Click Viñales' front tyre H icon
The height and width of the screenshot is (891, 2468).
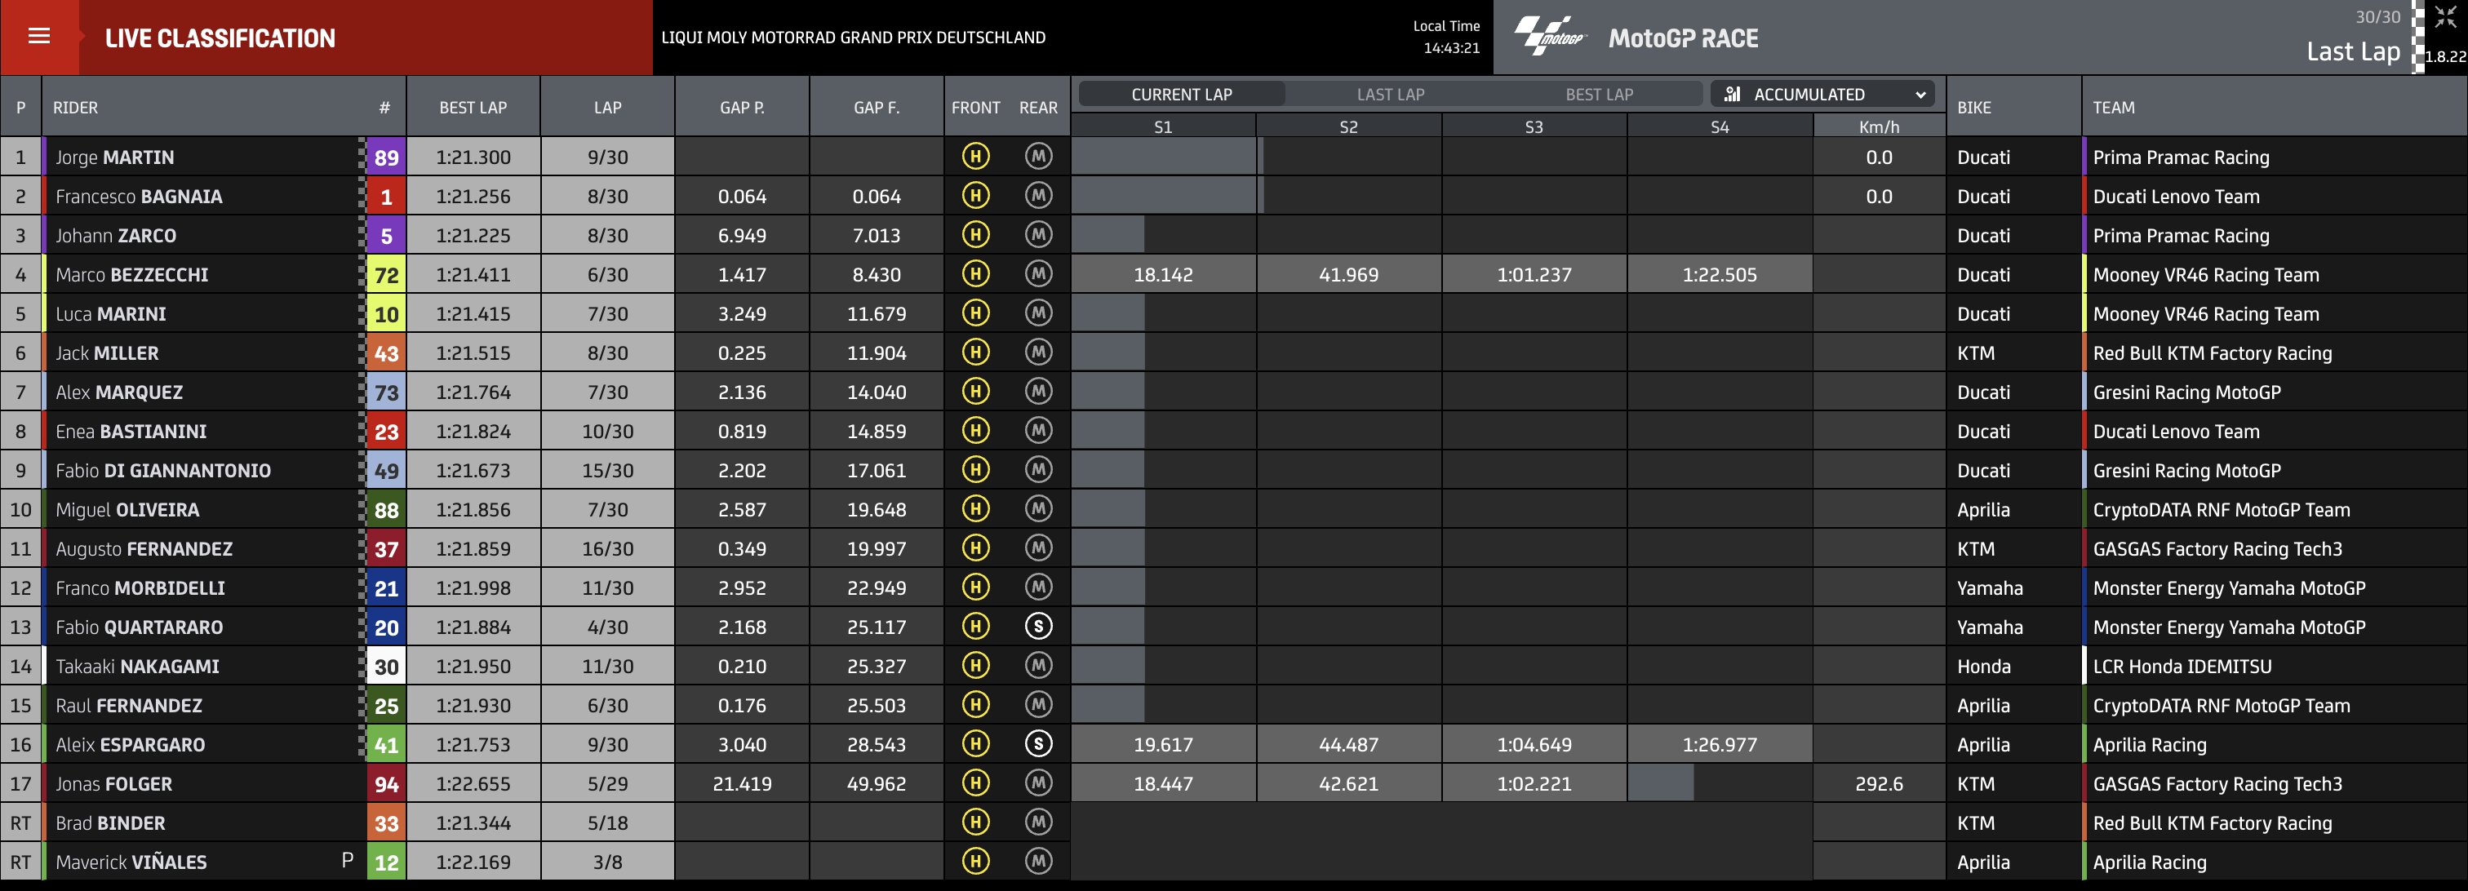975,862
